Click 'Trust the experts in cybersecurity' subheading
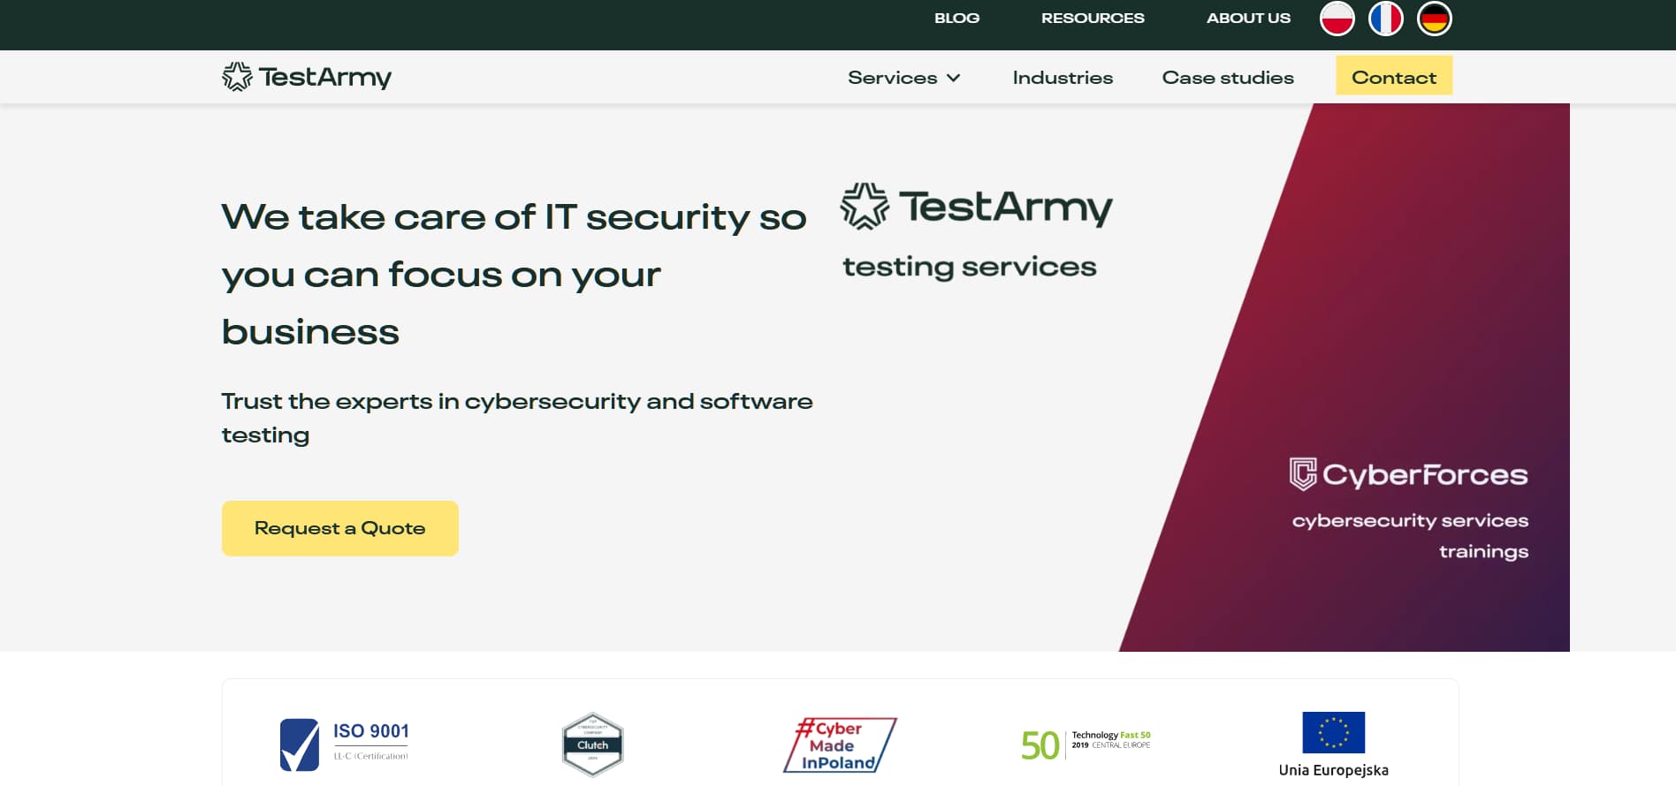Viewport: 1676px width, 786px height. [x=517, y=418]
